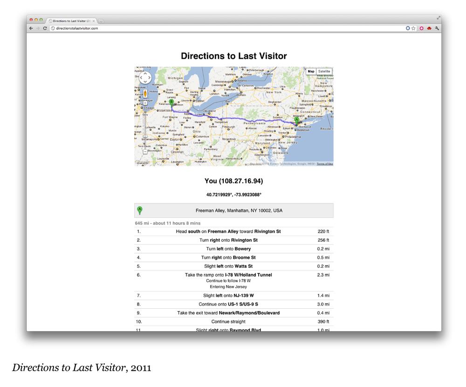Viewport: 466px width, 387px height.
Task: Click the 390 ft distance for step 10
Action: (x=323, y=322)
